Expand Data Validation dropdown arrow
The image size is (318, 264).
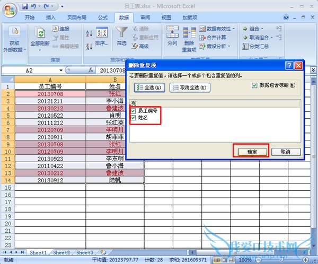234,29
